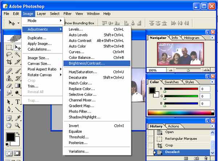Viewport: 218px width, 161px height.
Task: Swap foreground and background colors
Action: [x=18, y=134]
